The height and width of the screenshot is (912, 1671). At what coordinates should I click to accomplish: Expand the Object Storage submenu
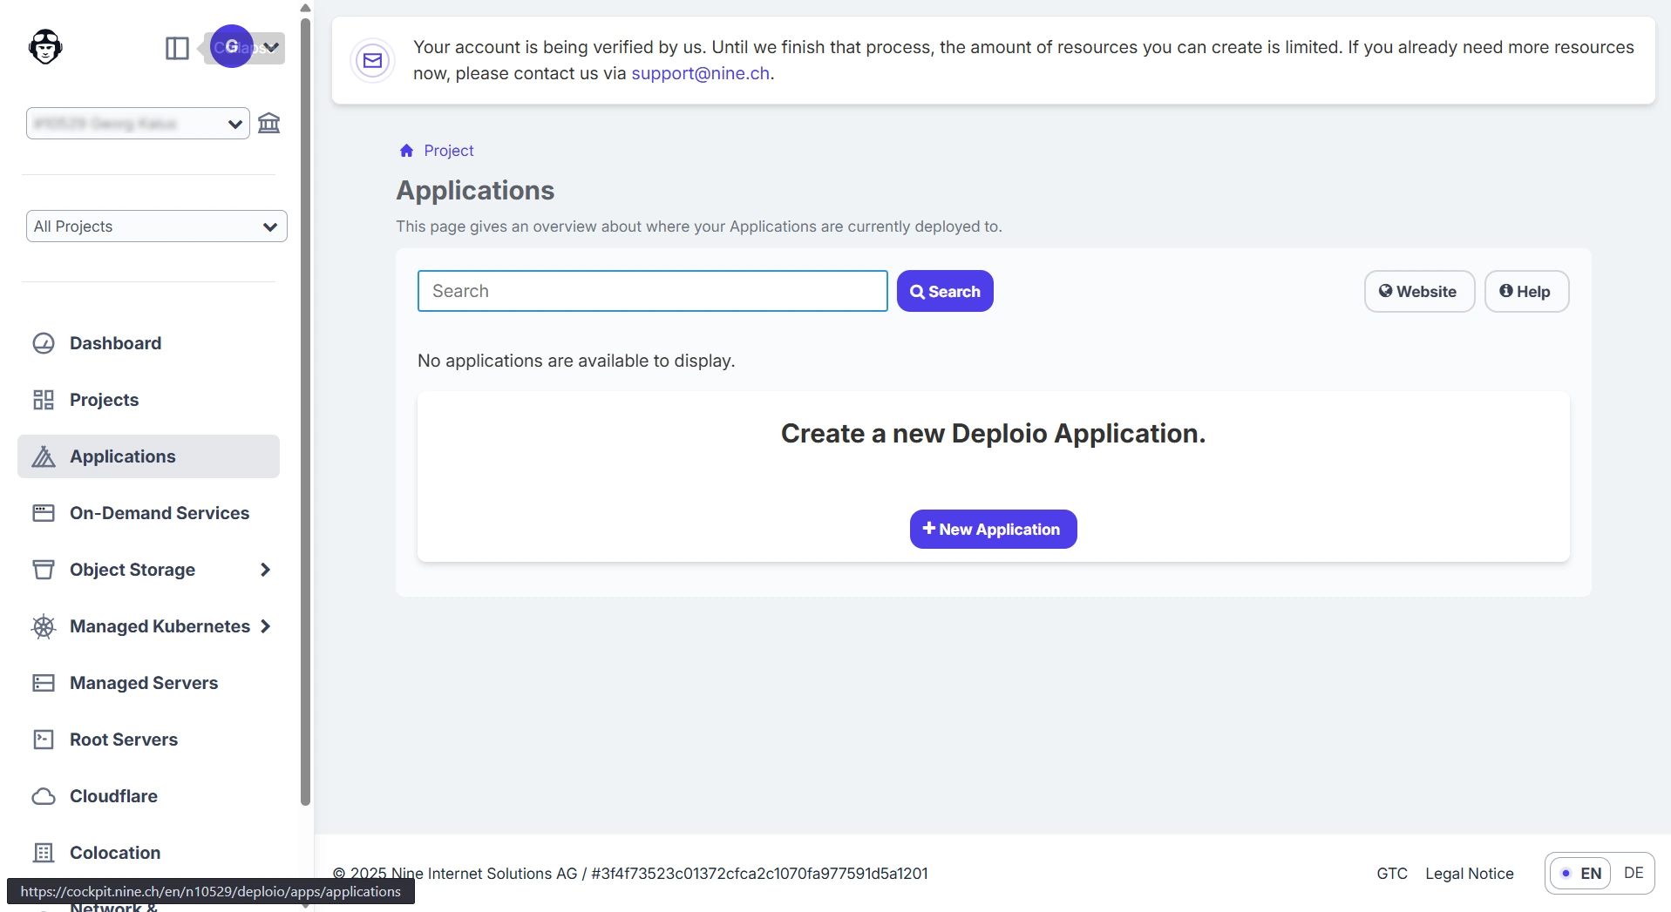click(x=265, y=570)
